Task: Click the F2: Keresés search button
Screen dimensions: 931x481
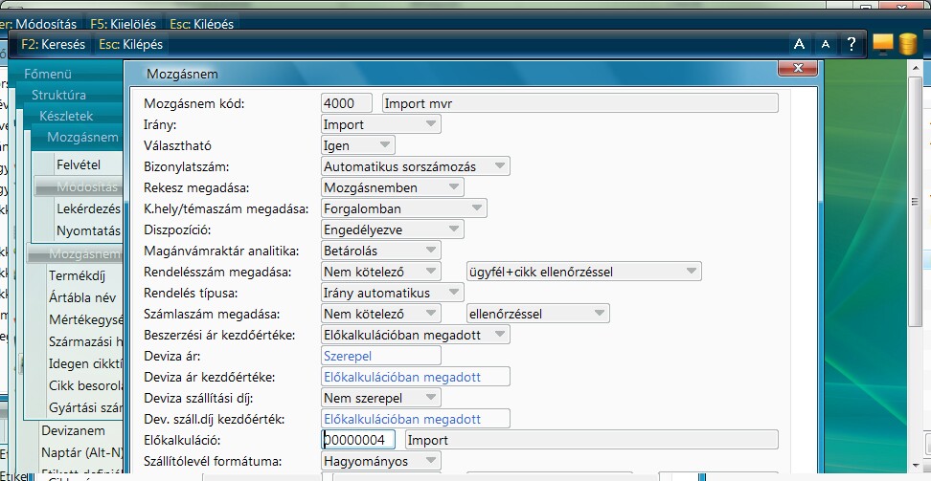Action: click(53, 44)
